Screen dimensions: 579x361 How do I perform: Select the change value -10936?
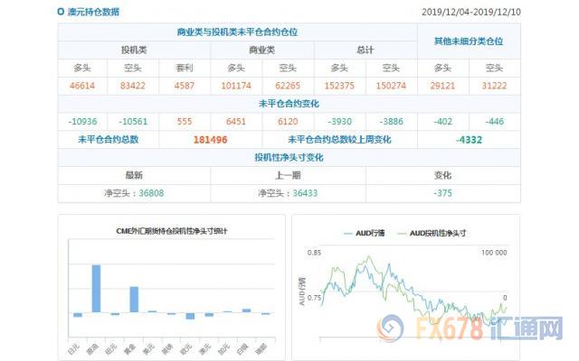[82, 122]
